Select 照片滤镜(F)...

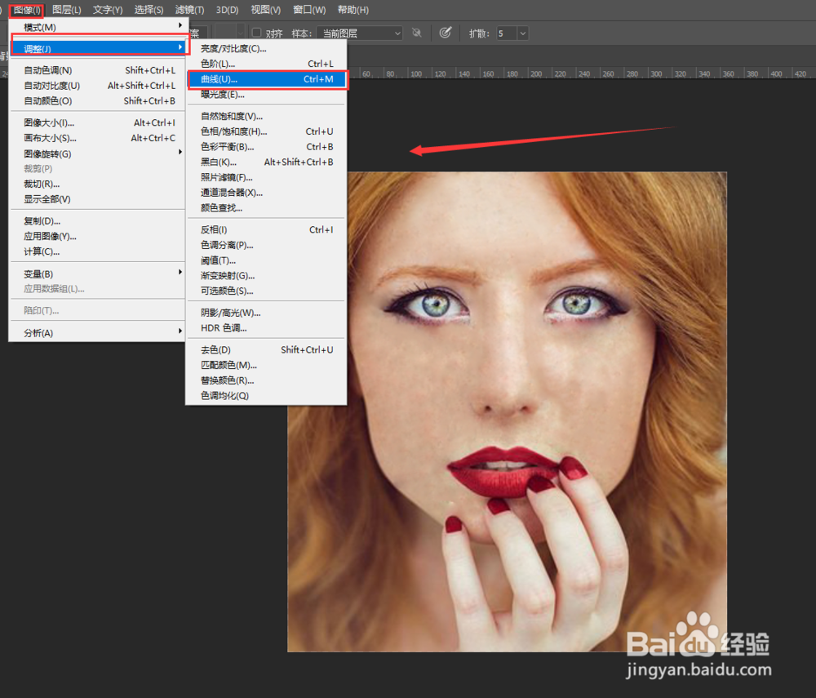pos(267,177)
